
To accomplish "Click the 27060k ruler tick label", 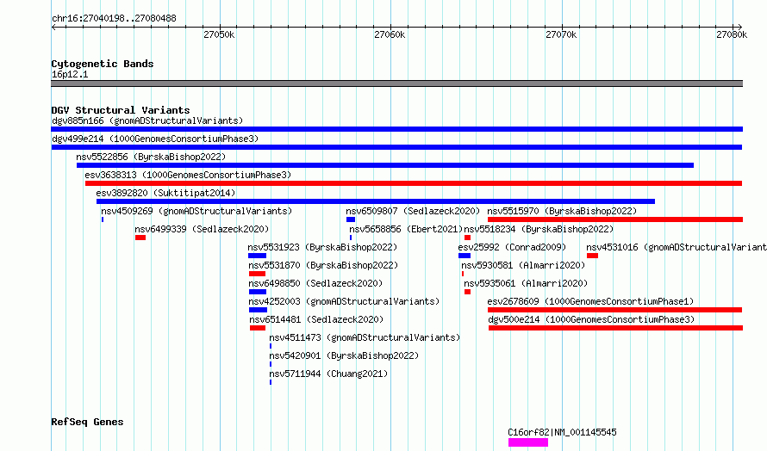I will coord(390,34).
